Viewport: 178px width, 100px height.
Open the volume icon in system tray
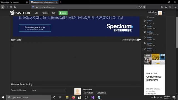[161, 97]
